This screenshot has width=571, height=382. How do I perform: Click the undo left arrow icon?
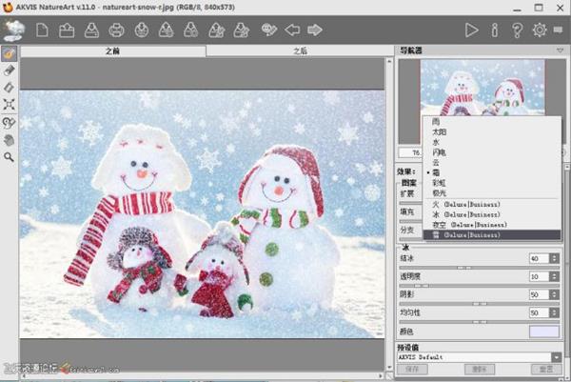[293, 30]
